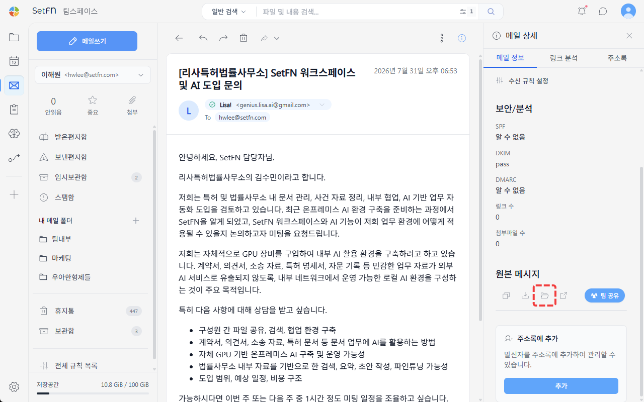Focus the 파일 및 내용 검색 search field
Screen dimensions: 644x402
coord(357,11)
